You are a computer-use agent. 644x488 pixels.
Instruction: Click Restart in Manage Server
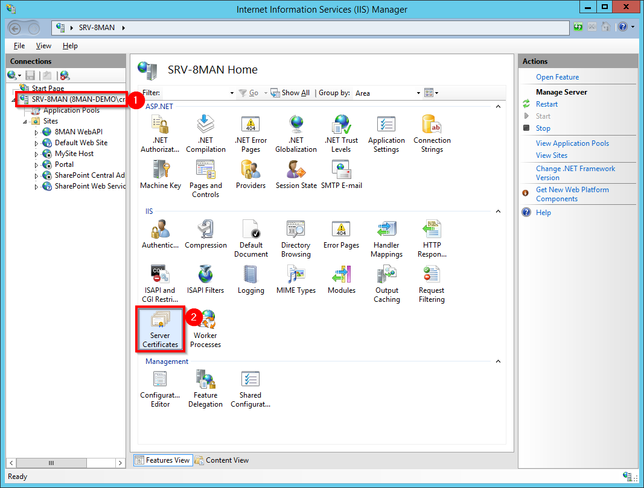pyautogui.click(x=547, y=104)
